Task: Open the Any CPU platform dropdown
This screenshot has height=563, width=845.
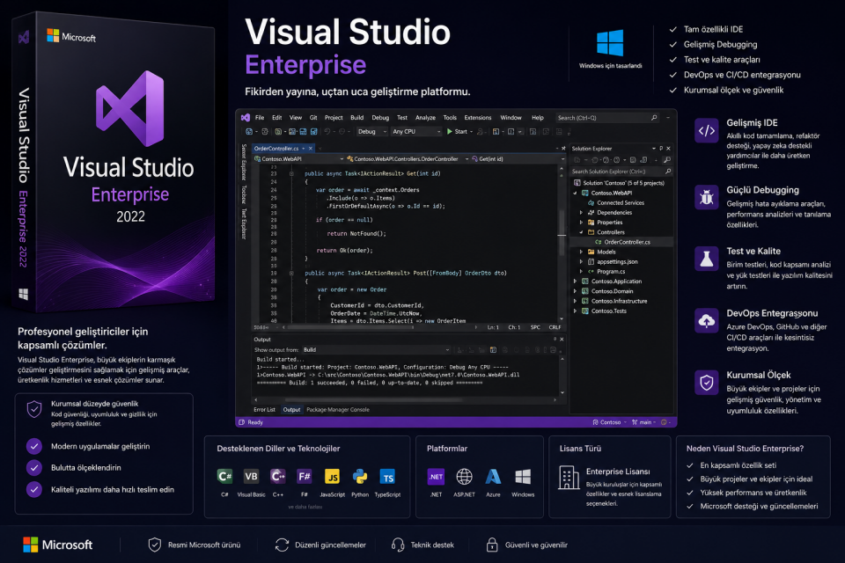Action: [416, 131]
